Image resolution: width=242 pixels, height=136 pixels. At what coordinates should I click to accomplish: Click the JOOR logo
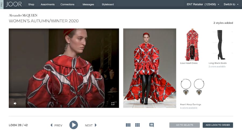pos(14,4)
